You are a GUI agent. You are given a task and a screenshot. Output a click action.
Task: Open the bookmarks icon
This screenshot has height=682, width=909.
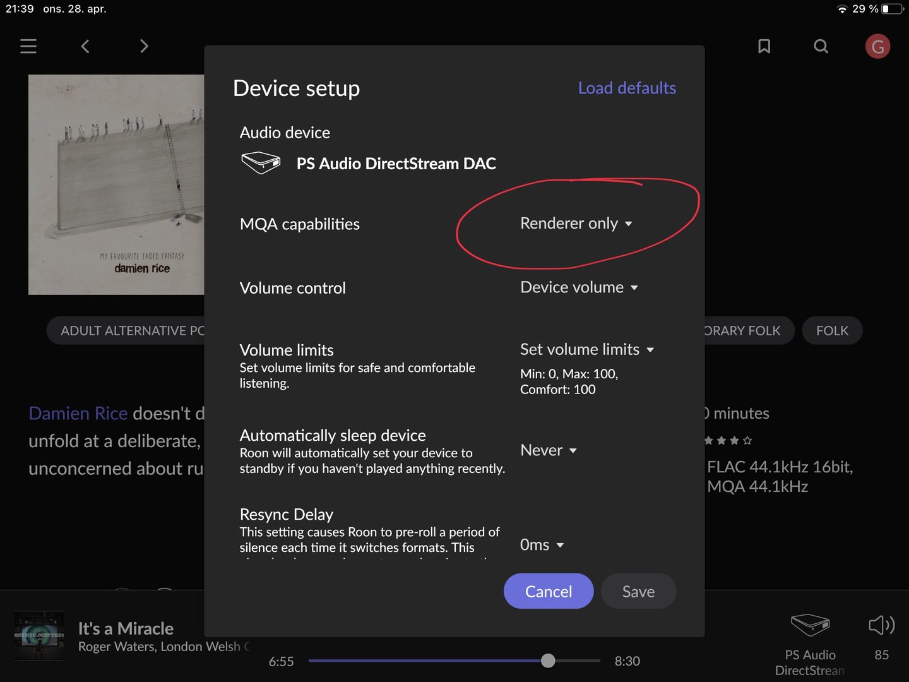click(764, 46)
